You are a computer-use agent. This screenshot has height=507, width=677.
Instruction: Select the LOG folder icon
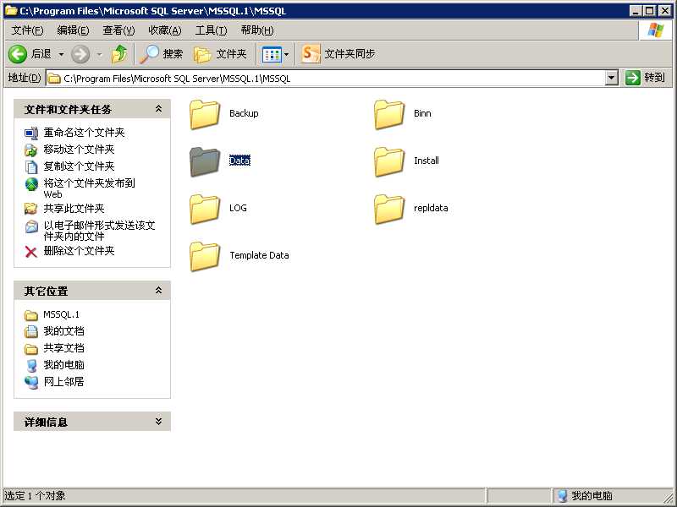click(205, 209)
